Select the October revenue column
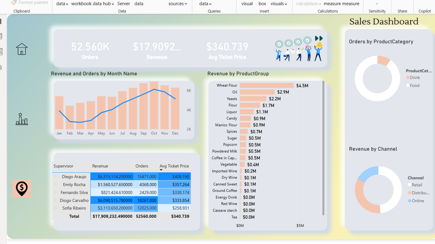The width and height of the screenshot is (435, 244). pyautogui.click(x=154, y=106)
